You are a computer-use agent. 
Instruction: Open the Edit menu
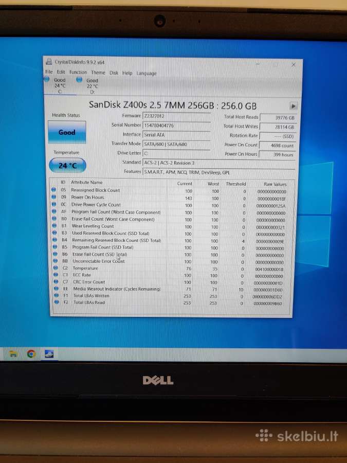(x=61, y=72)
